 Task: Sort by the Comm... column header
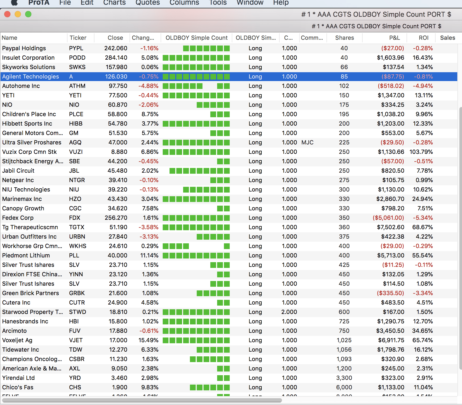(313, 38)
